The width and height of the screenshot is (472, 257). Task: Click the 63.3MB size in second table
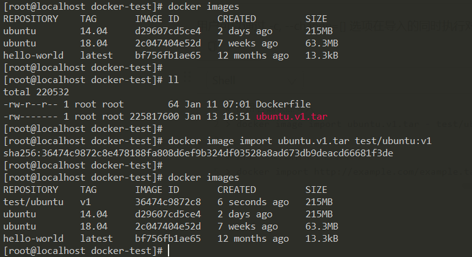tap(322, 226)
